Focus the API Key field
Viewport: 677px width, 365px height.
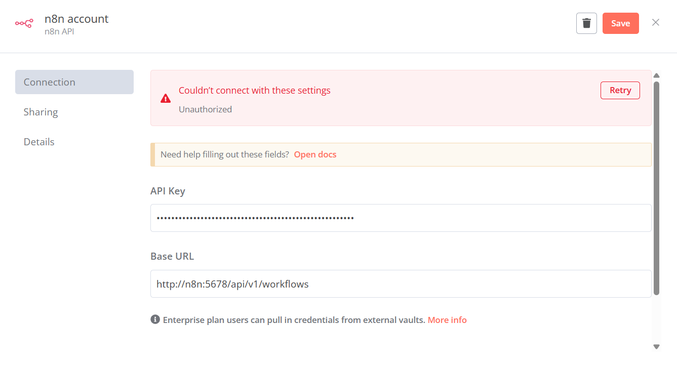point(401,218)
